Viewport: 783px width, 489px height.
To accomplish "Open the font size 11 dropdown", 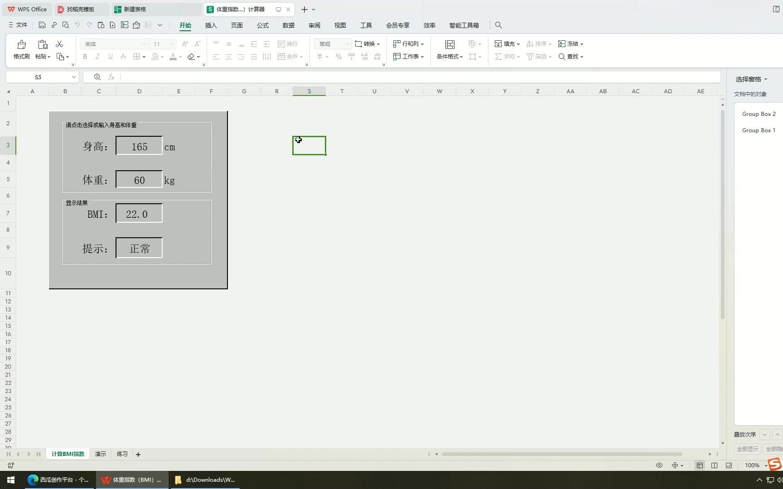I will (172, 44).
